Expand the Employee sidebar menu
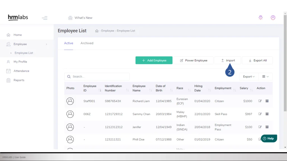Image resolution: width=287 pixels, height=161 pixels. pyautogui.click(x=20, y=44)
